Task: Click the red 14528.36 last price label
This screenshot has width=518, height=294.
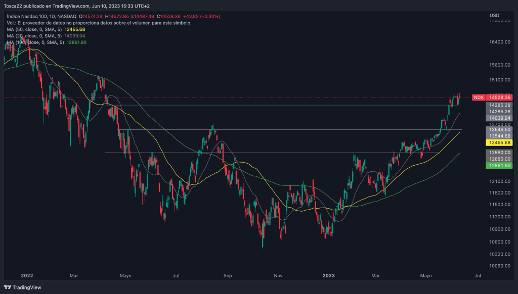Action: [x=499, y=97]
